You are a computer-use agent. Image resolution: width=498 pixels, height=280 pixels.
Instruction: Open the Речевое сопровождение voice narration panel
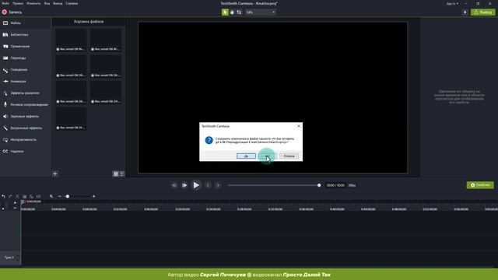pyautogui.click(x=26, y=104)
